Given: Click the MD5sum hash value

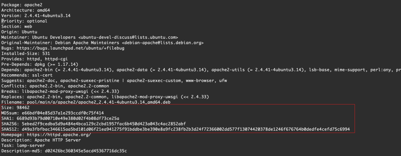Looking at the screenshot, I should point(63,113).
